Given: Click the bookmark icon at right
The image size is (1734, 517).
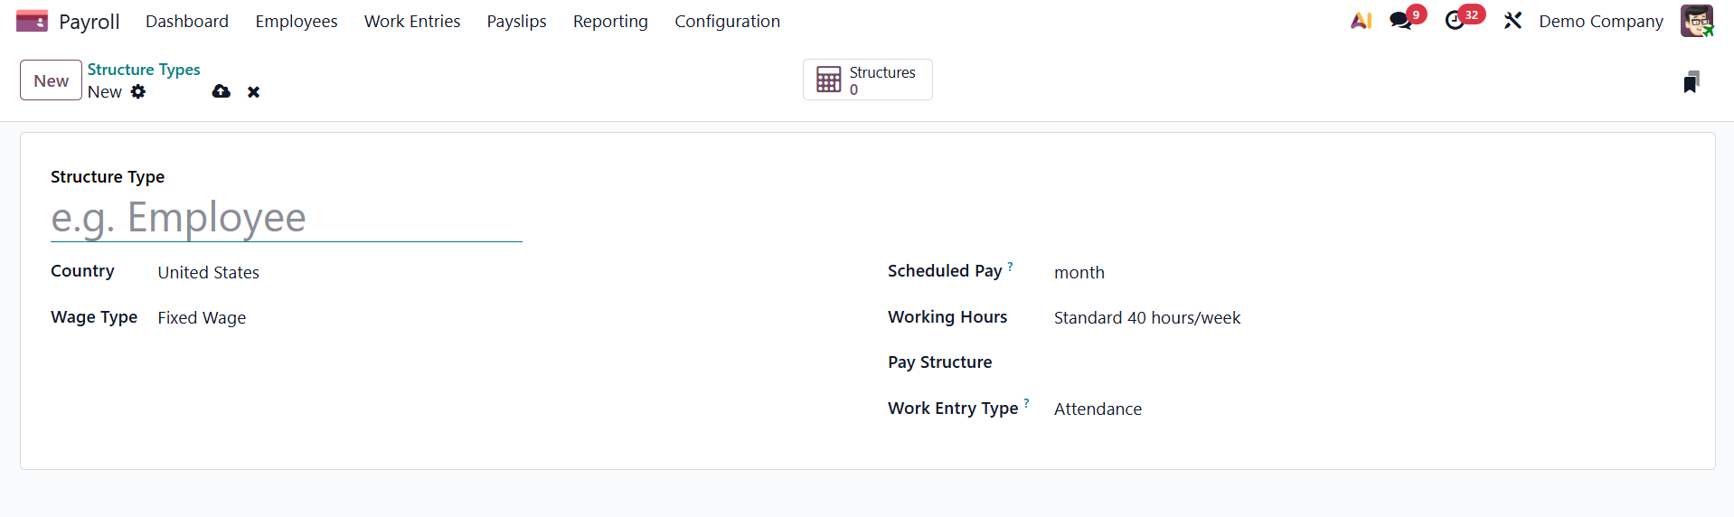Looking at the screenshot, I should [x=1691, y=82].
